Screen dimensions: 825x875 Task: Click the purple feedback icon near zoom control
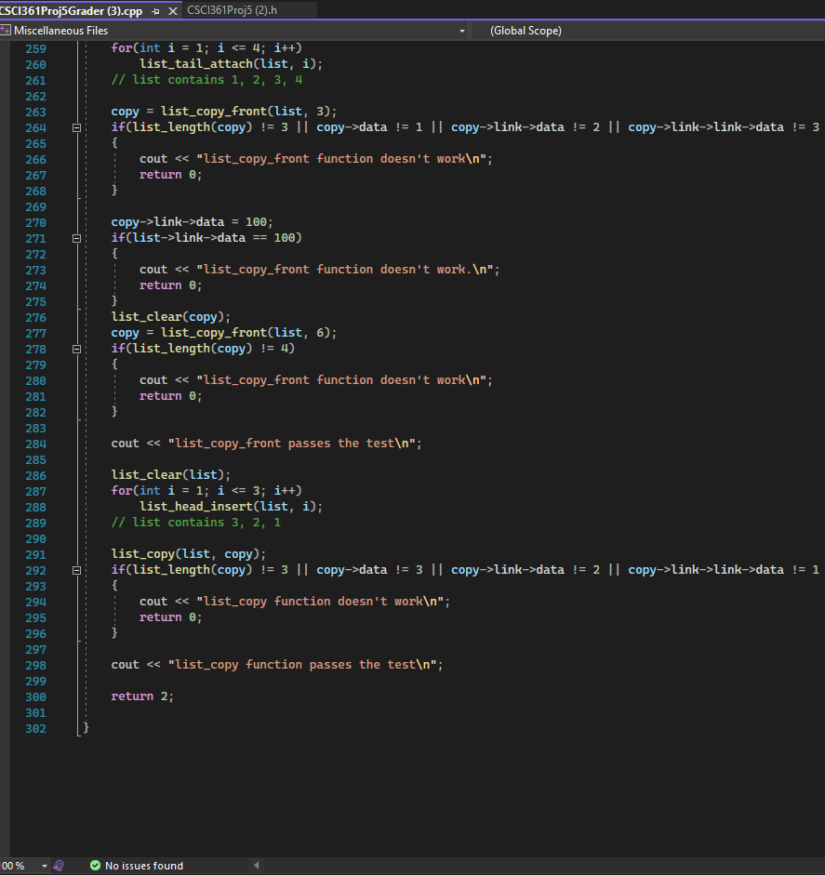coord(58,866)
